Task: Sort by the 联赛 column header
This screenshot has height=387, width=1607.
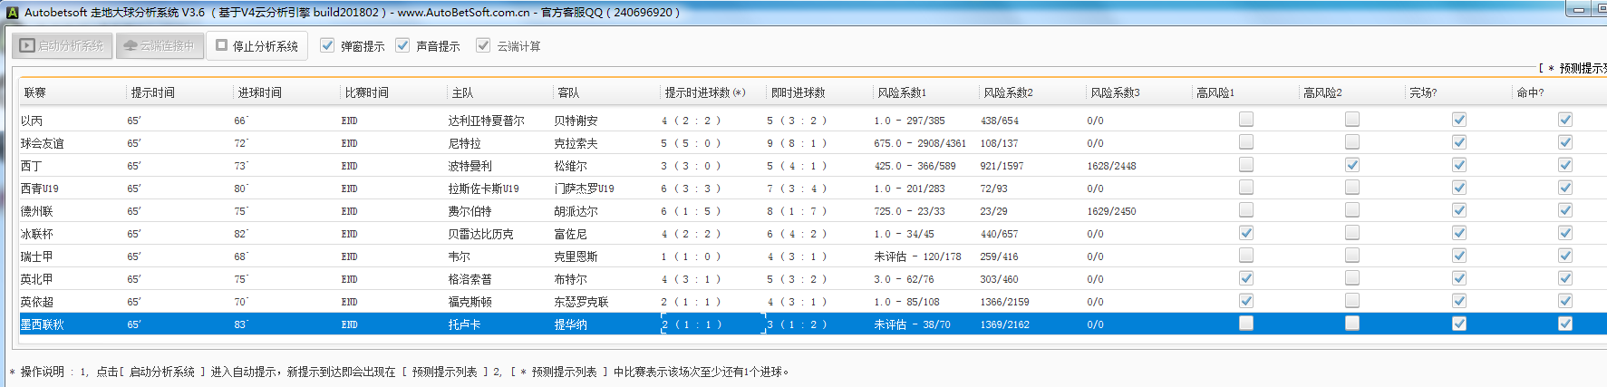Action: pyautogui.click(x=35, y=92)
